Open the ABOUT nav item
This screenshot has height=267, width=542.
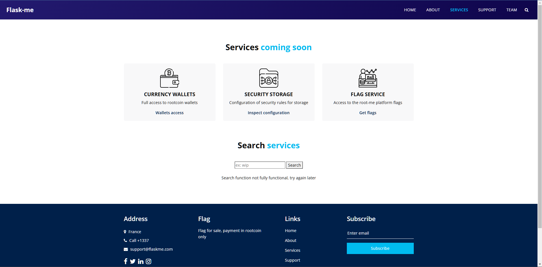(433, 10)
